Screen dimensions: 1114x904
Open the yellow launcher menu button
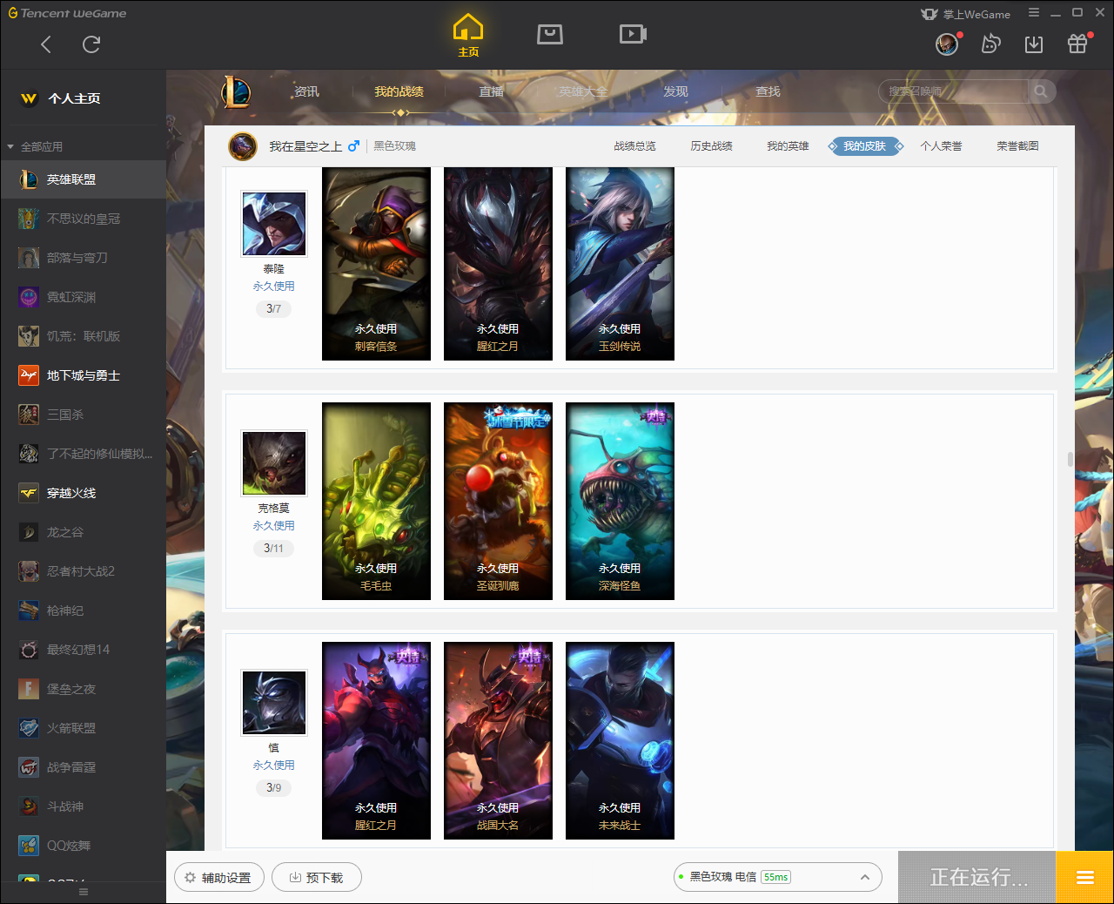(1084, 877)
